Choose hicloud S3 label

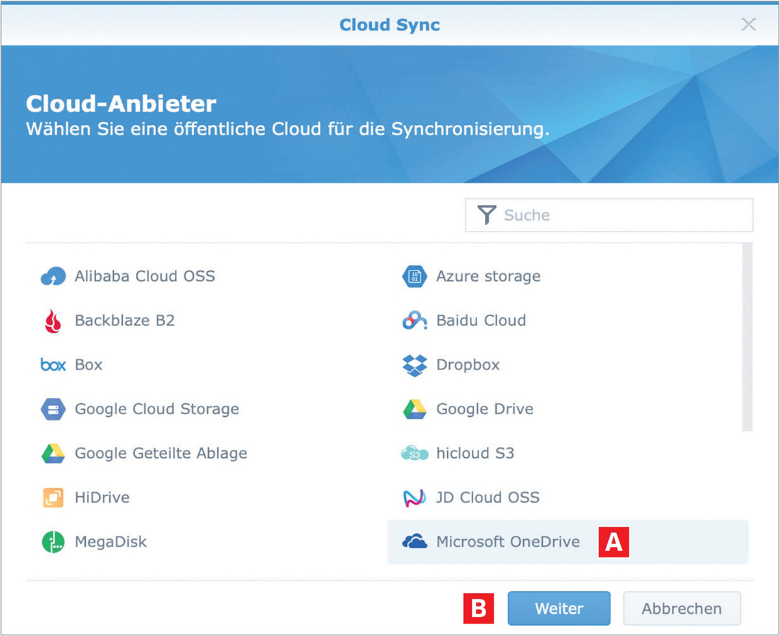tap(475, 453)
